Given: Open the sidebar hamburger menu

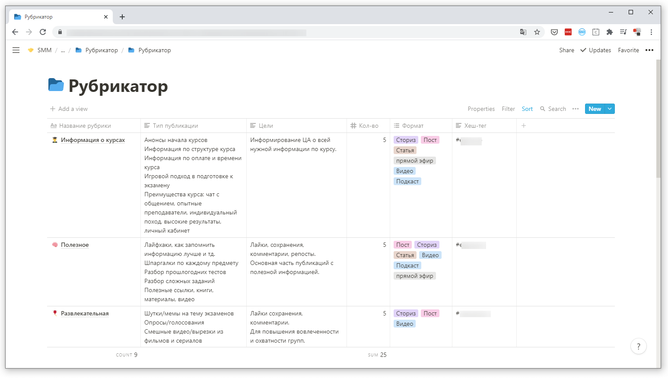Looking at the screenshot, I should point(16,50).
